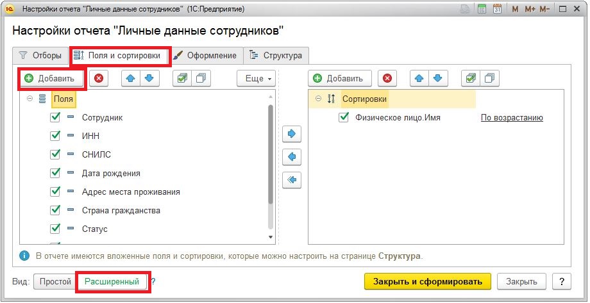Check all fields using the checkmark icon
The image size is (590, 303).
pyautogui.click(x=182, y=78)
